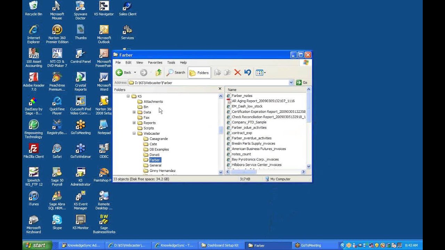Collapse the Webcaster folder node
Viewport: 445px width, 250px height.
(134, 133)
